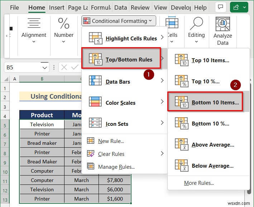Image resolution: width=254 pixels, height=207 pixels.
Task: Expand the Icon Sets submenu arrow
Action: pos(162,123)
